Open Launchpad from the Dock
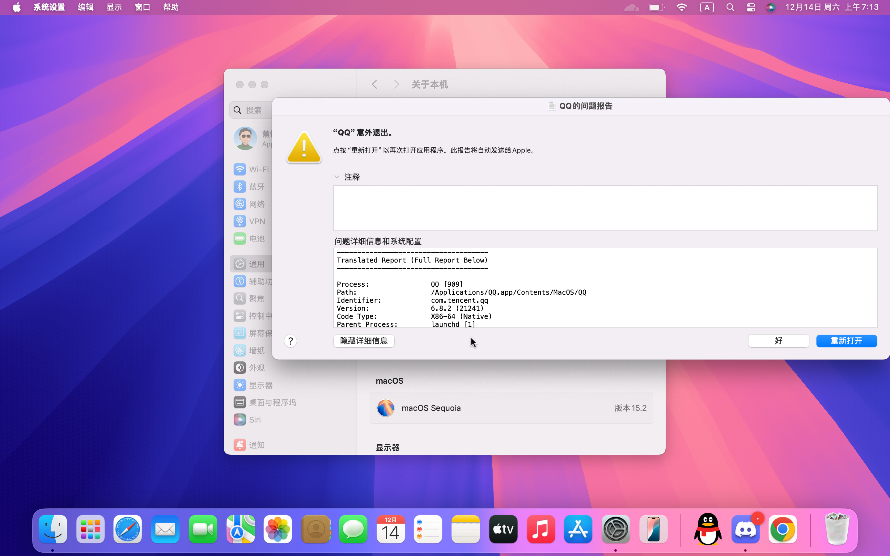 91,529
